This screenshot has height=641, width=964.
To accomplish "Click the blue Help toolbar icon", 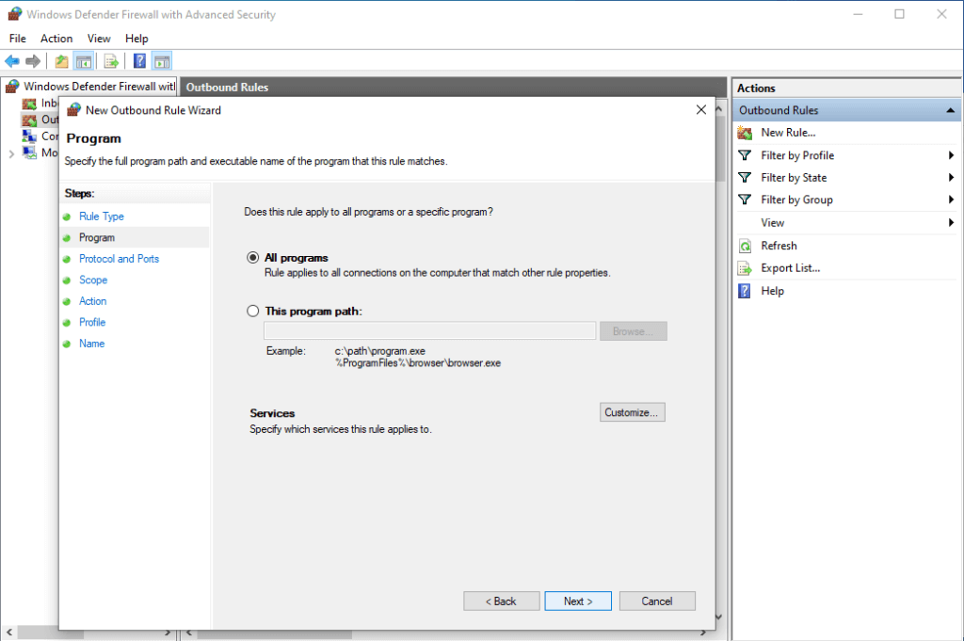I will 139,61.
